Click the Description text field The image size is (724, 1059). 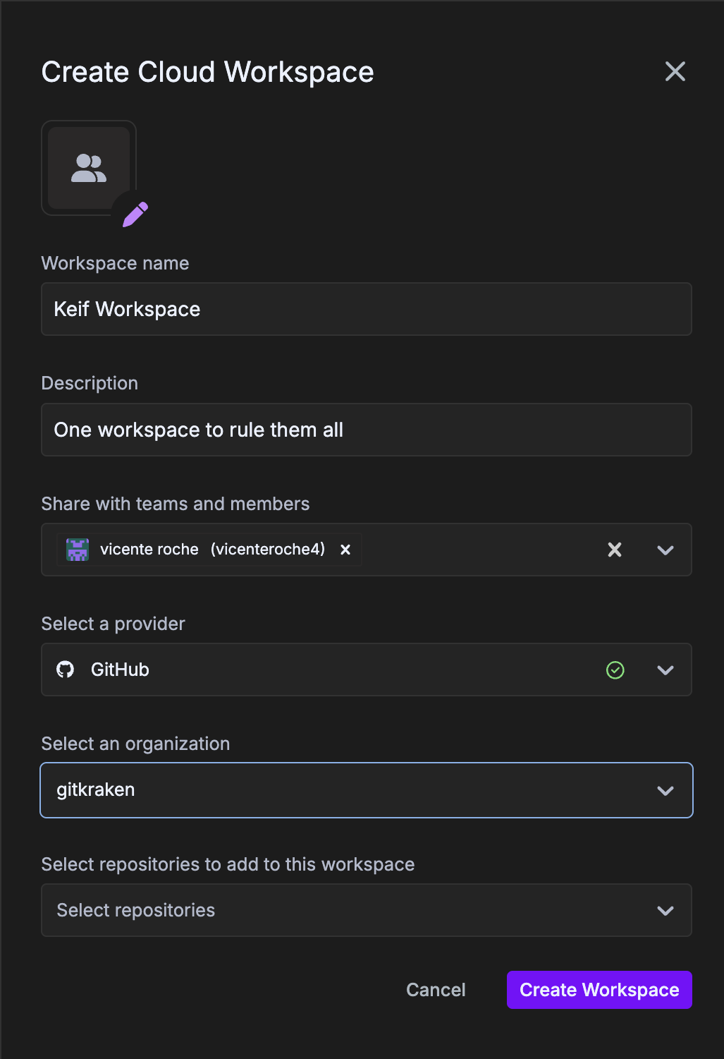click(367, 430)
